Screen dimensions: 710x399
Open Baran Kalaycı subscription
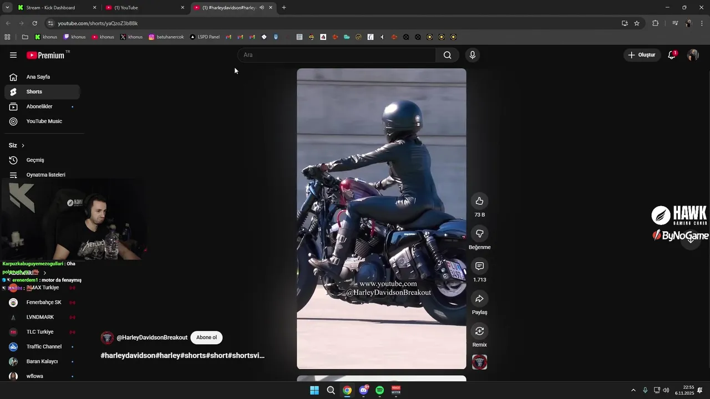point(42,361)
